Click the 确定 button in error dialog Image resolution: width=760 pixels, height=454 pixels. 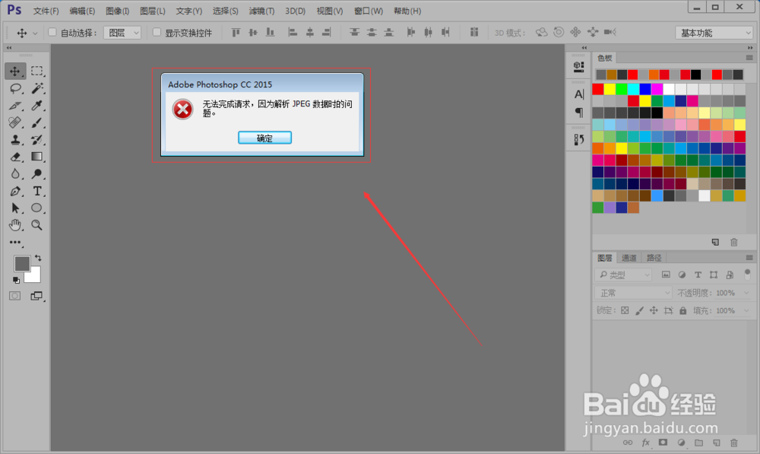tap(264, 138)
